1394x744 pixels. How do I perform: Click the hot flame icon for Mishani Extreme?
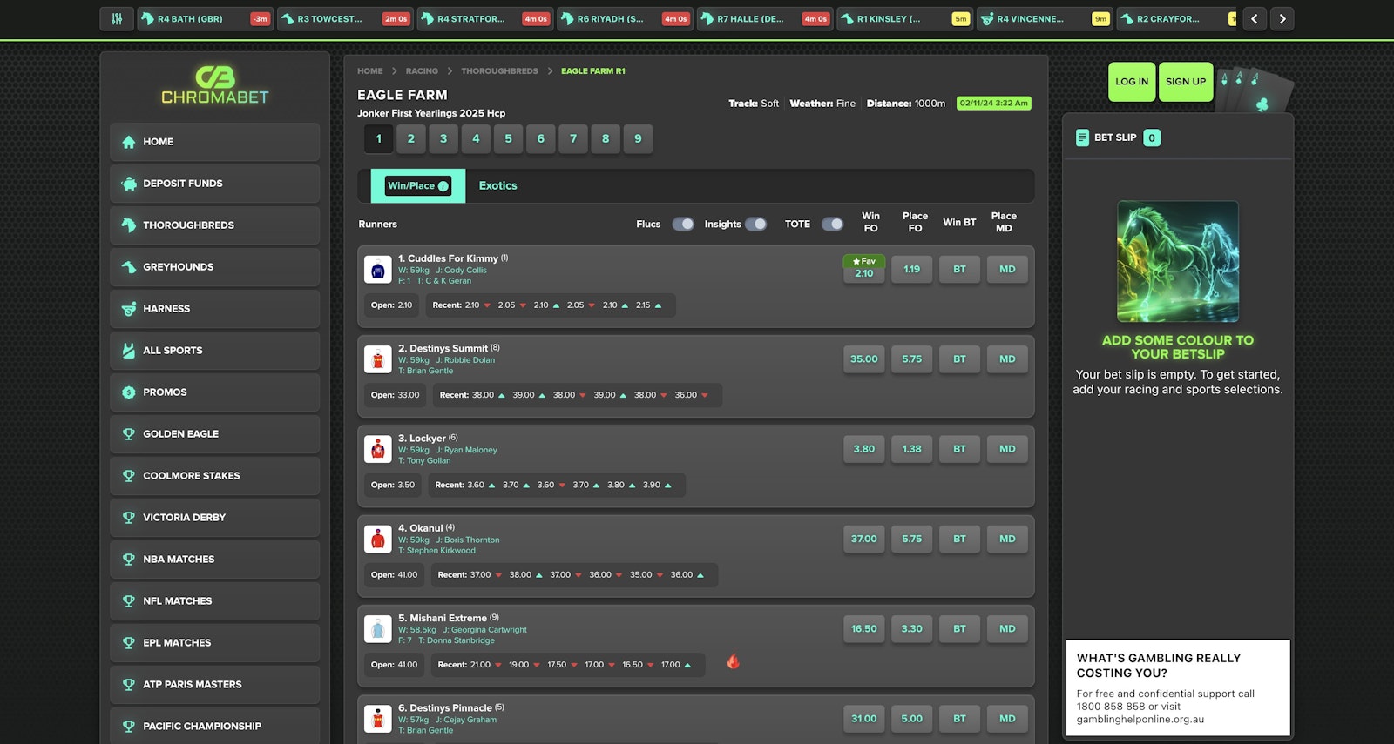(733, 662)
